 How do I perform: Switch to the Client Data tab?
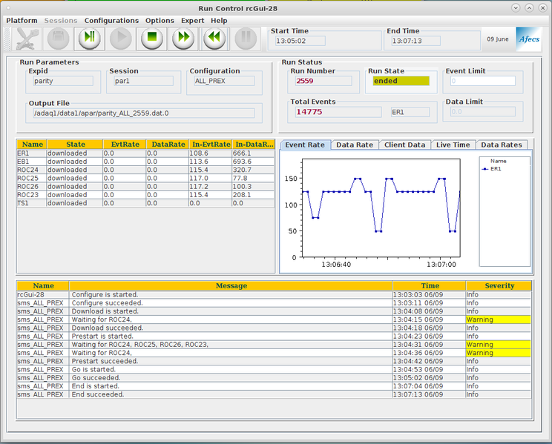click(404, 145)
